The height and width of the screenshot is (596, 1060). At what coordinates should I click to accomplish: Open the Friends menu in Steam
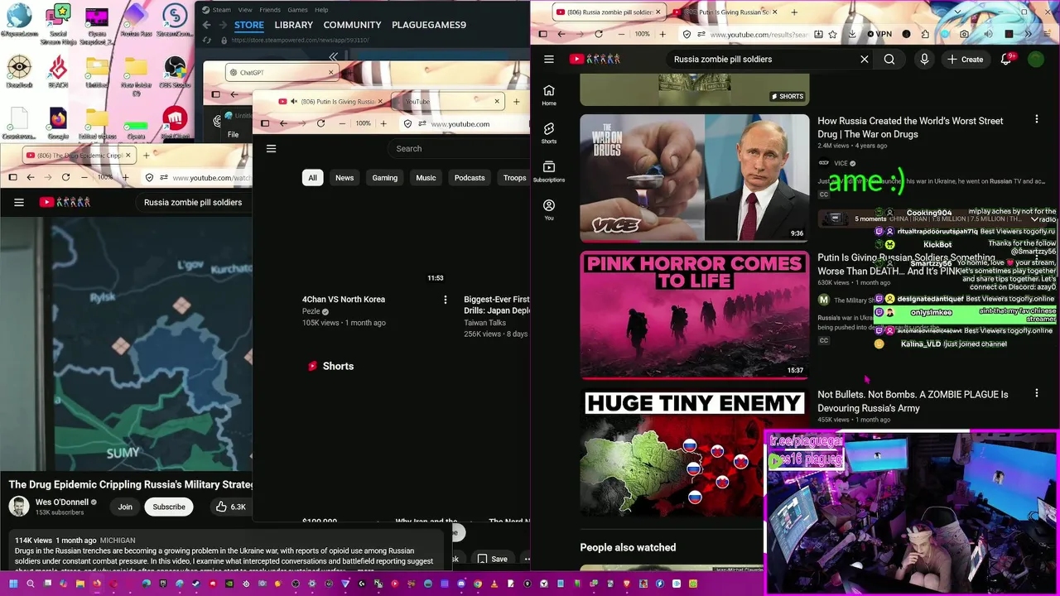pos(270,9)
